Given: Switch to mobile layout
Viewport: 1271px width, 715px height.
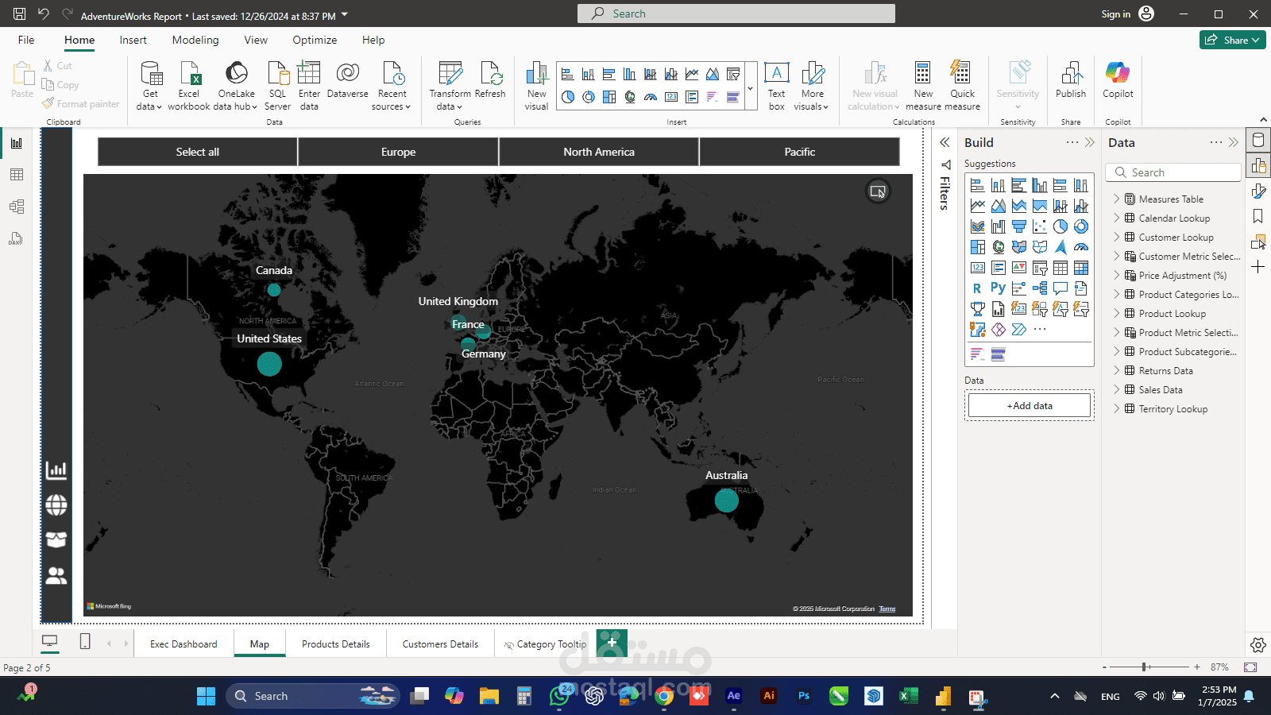Looking at the screenshot, I should (x=85, y=641).
